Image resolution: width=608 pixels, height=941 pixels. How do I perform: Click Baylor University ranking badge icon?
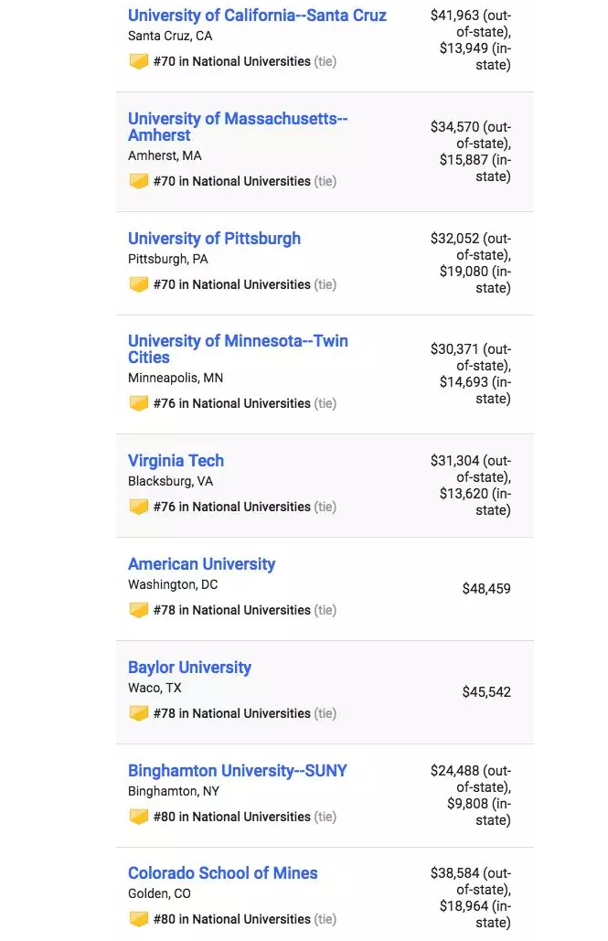tap(138, 713)
